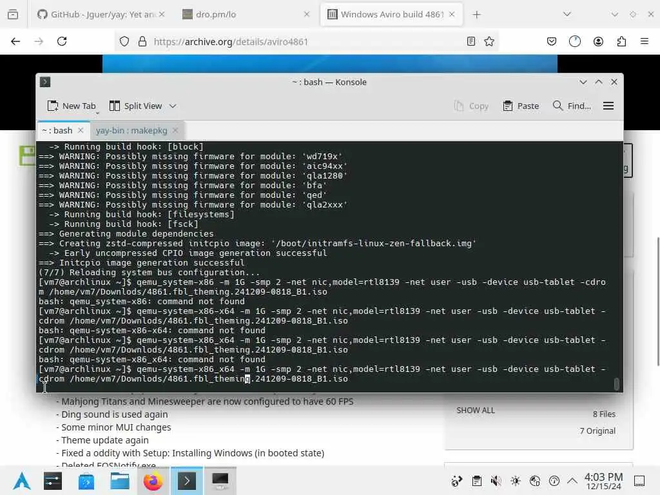
Task: Expand the Split View dropdown arrow
Action: (173, 106)
